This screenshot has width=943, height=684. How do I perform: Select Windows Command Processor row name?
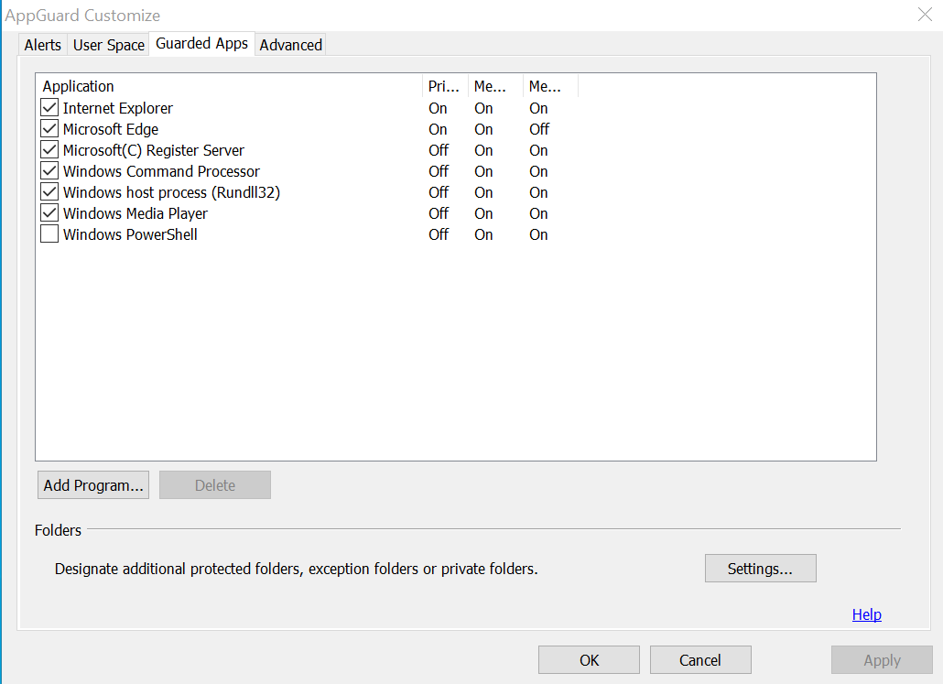161,171
